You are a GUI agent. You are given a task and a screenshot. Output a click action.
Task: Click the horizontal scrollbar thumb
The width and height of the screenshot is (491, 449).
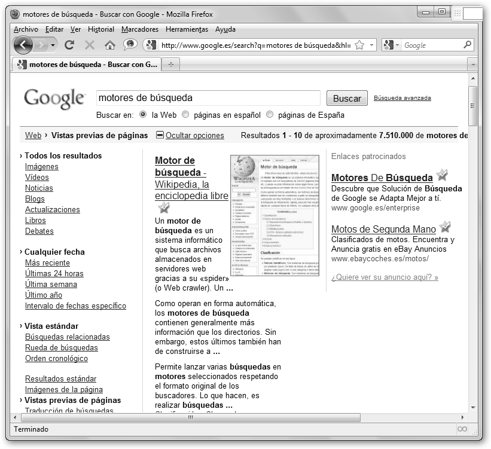191,417
